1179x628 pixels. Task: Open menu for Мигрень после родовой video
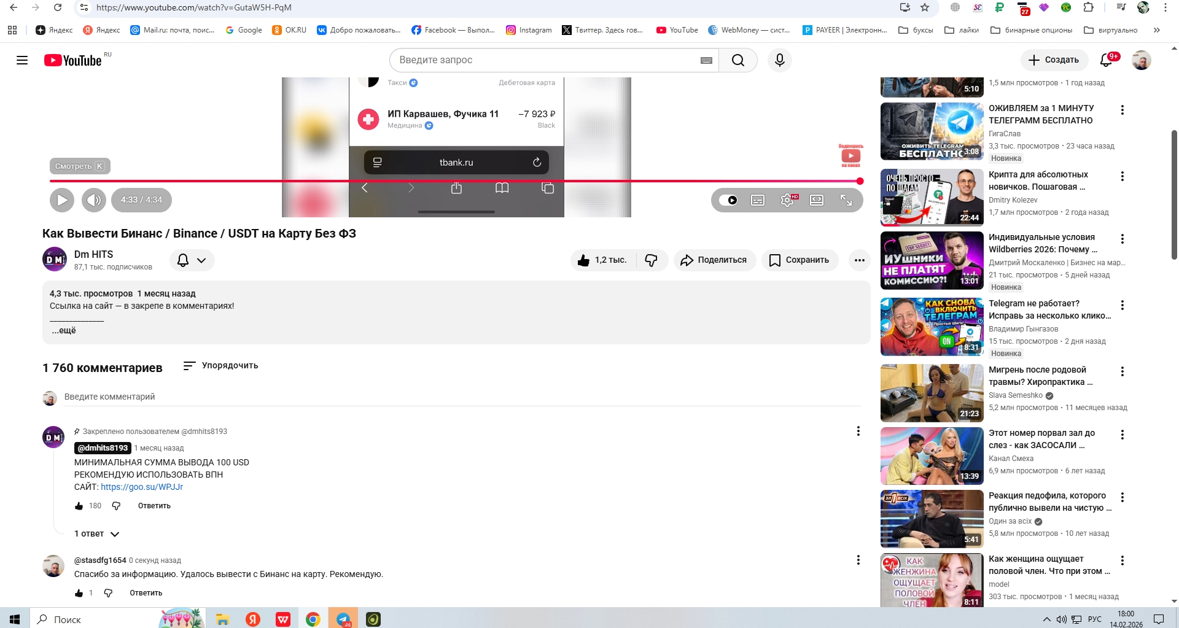1123,371
